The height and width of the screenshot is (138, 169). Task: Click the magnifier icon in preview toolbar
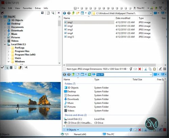click(7, 67)
